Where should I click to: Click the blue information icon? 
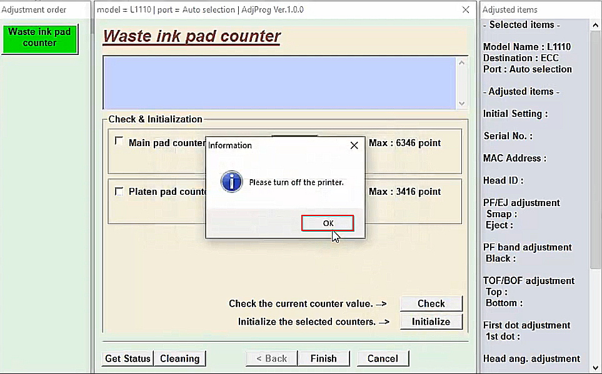(231, 182)
